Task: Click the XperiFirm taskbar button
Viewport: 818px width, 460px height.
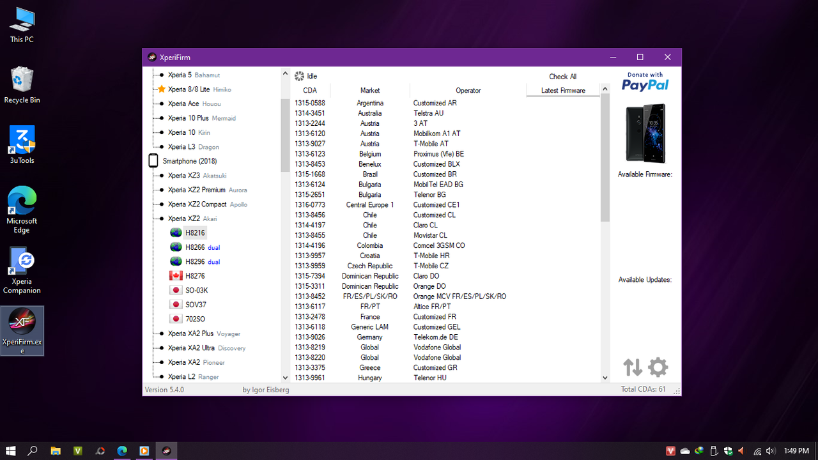Action: [166, 450]
